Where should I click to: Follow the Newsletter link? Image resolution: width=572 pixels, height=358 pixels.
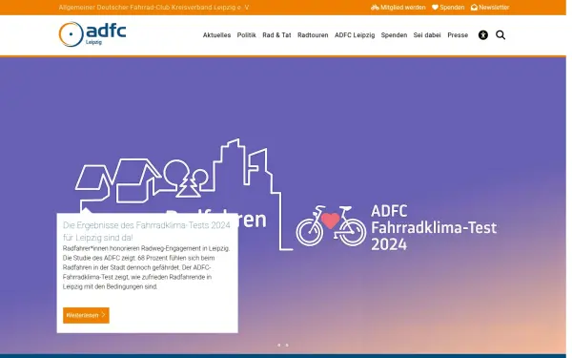[x=490, y=8]
